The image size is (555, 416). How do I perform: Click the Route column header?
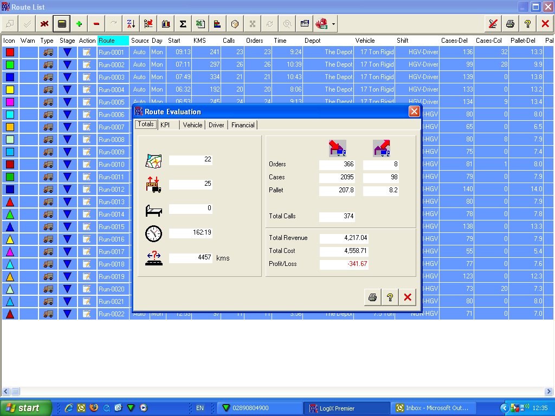[113, 40]
